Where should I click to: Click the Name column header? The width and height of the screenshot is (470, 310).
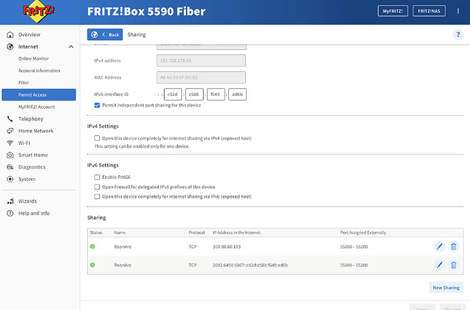pos(120,232)
